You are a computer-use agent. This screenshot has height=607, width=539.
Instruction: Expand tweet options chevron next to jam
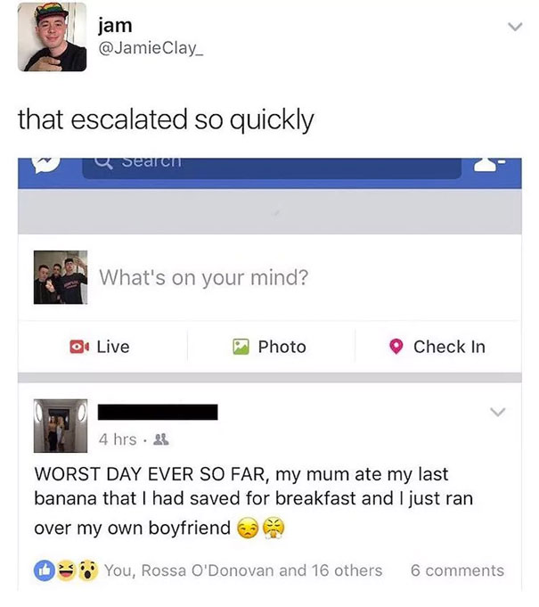coord(515,27)
